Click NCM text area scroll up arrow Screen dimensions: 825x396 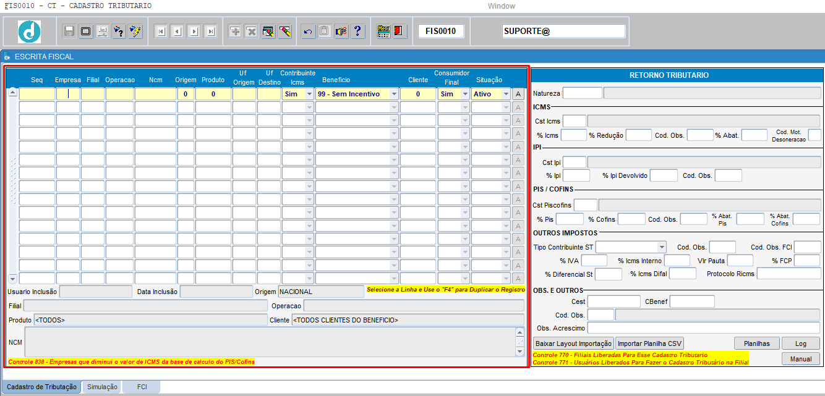(519, 332)
